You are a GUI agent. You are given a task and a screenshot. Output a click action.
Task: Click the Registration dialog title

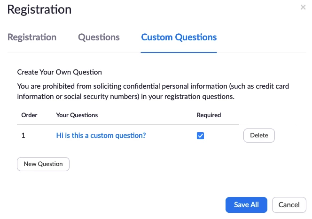(x=39, y=9)
